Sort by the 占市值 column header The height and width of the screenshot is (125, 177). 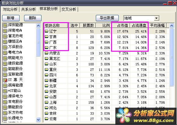click(x=121, y=26)
